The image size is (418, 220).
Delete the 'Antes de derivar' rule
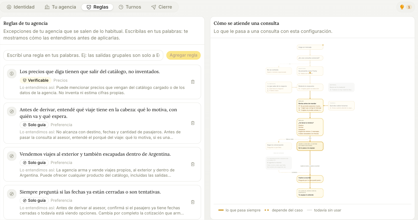[193, 123]
